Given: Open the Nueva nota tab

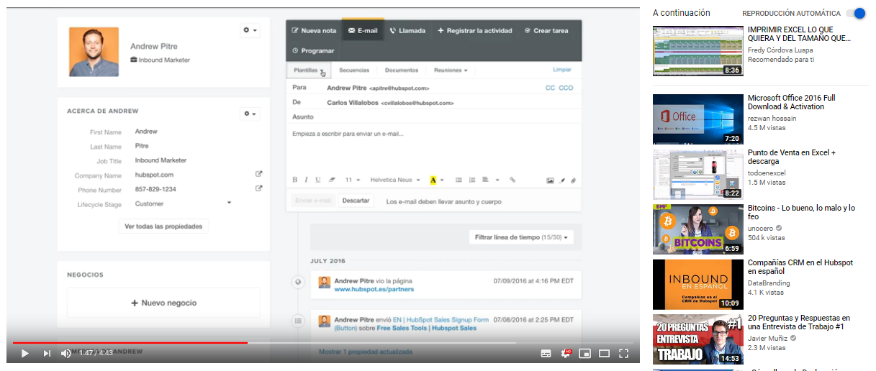Looking at the screenshot, I should point(314,31).
